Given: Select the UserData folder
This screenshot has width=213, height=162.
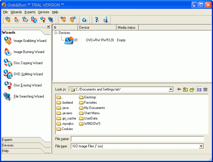Looking at the screenshot, I should [x=88, y=118].
